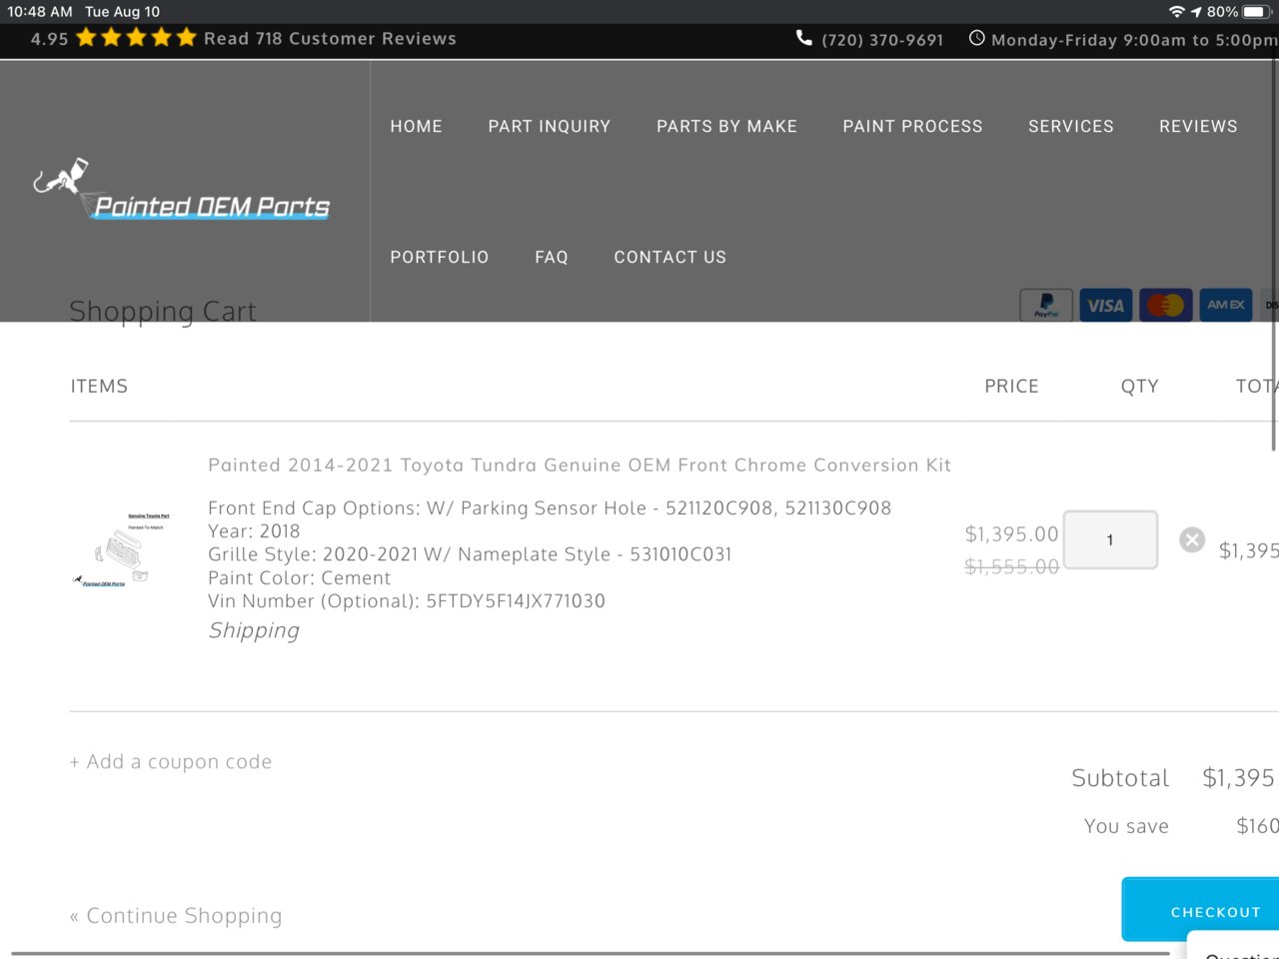Click the Subtotal label
Screen dimensions: 1279x959
point(1120,778)
